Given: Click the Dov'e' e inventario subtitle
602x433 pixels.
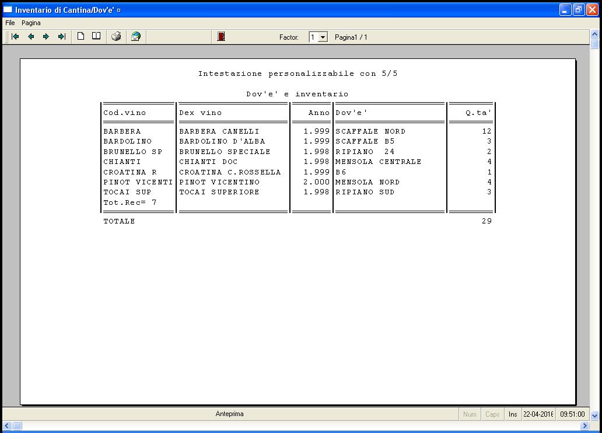Looking at the screenshot, I should pyautogui.click(x=297, y=94).
